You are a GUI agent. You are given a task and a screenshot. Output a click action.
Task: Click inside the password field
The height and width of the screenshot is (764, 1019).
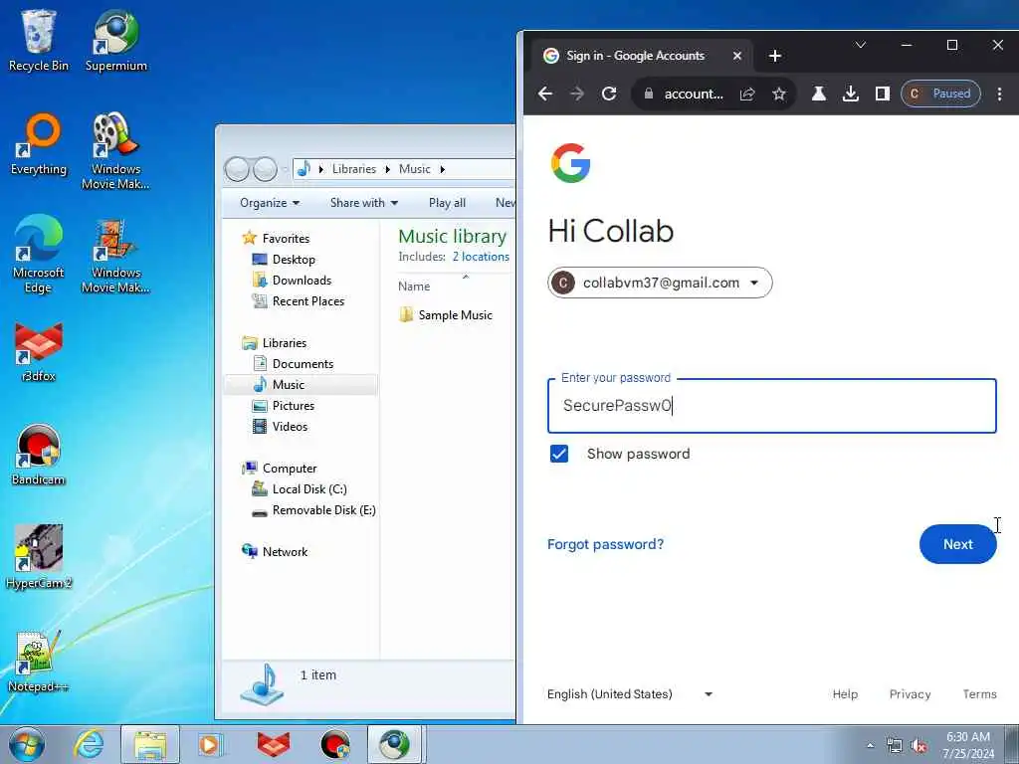[x=771, y=406]
